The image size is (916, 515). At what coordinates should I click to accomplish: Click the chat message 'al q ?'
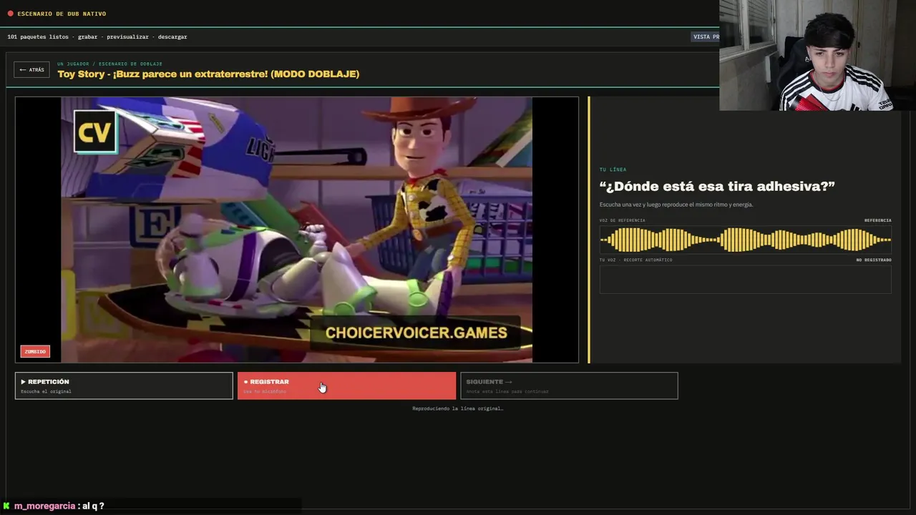(x=93, y=506)
